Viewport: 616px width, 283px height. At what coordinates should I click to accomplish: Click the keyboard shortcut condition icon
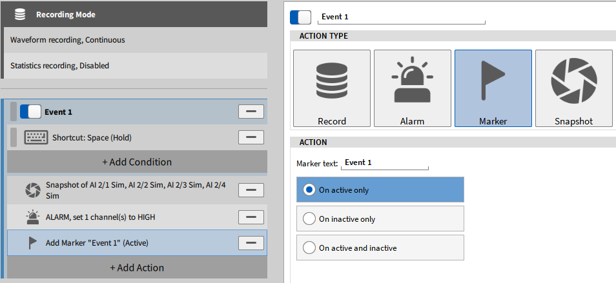(36, 137)
